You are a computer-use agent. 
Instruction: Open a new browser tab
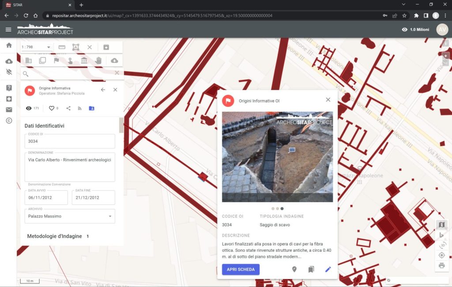(81, 5)
